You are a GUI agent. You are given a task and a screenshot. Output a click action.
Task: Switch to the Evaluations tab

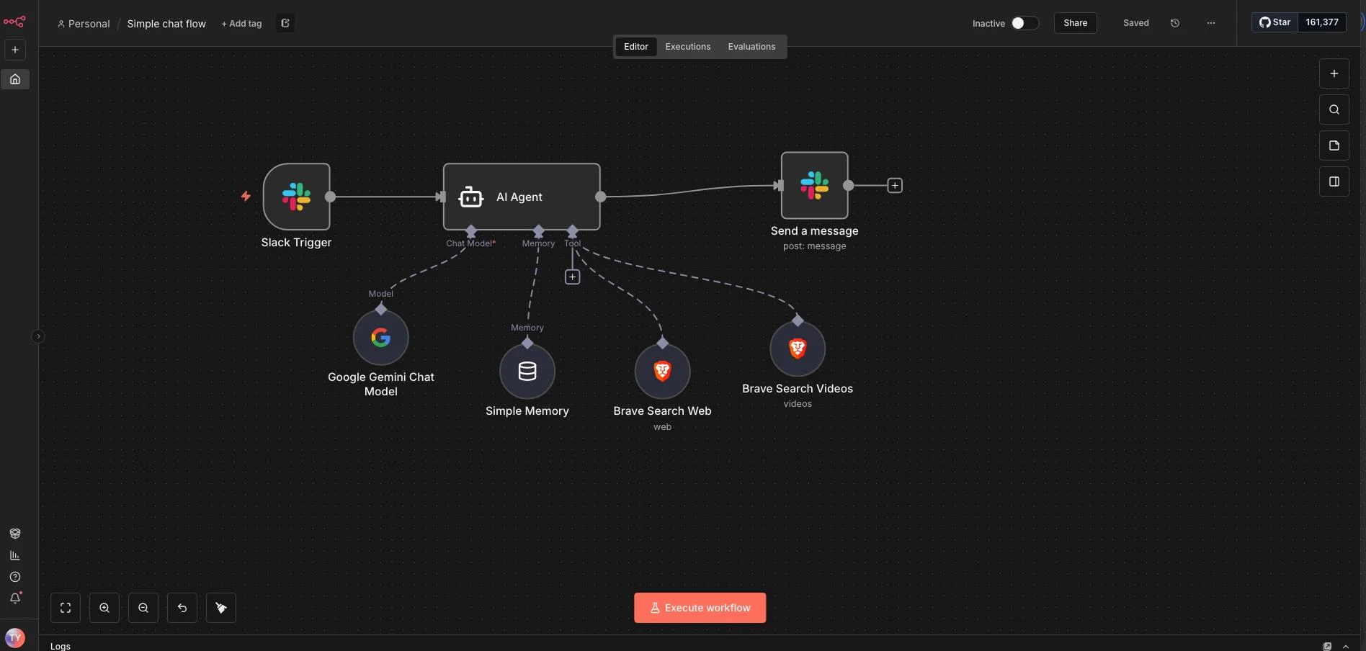(751, 47)
